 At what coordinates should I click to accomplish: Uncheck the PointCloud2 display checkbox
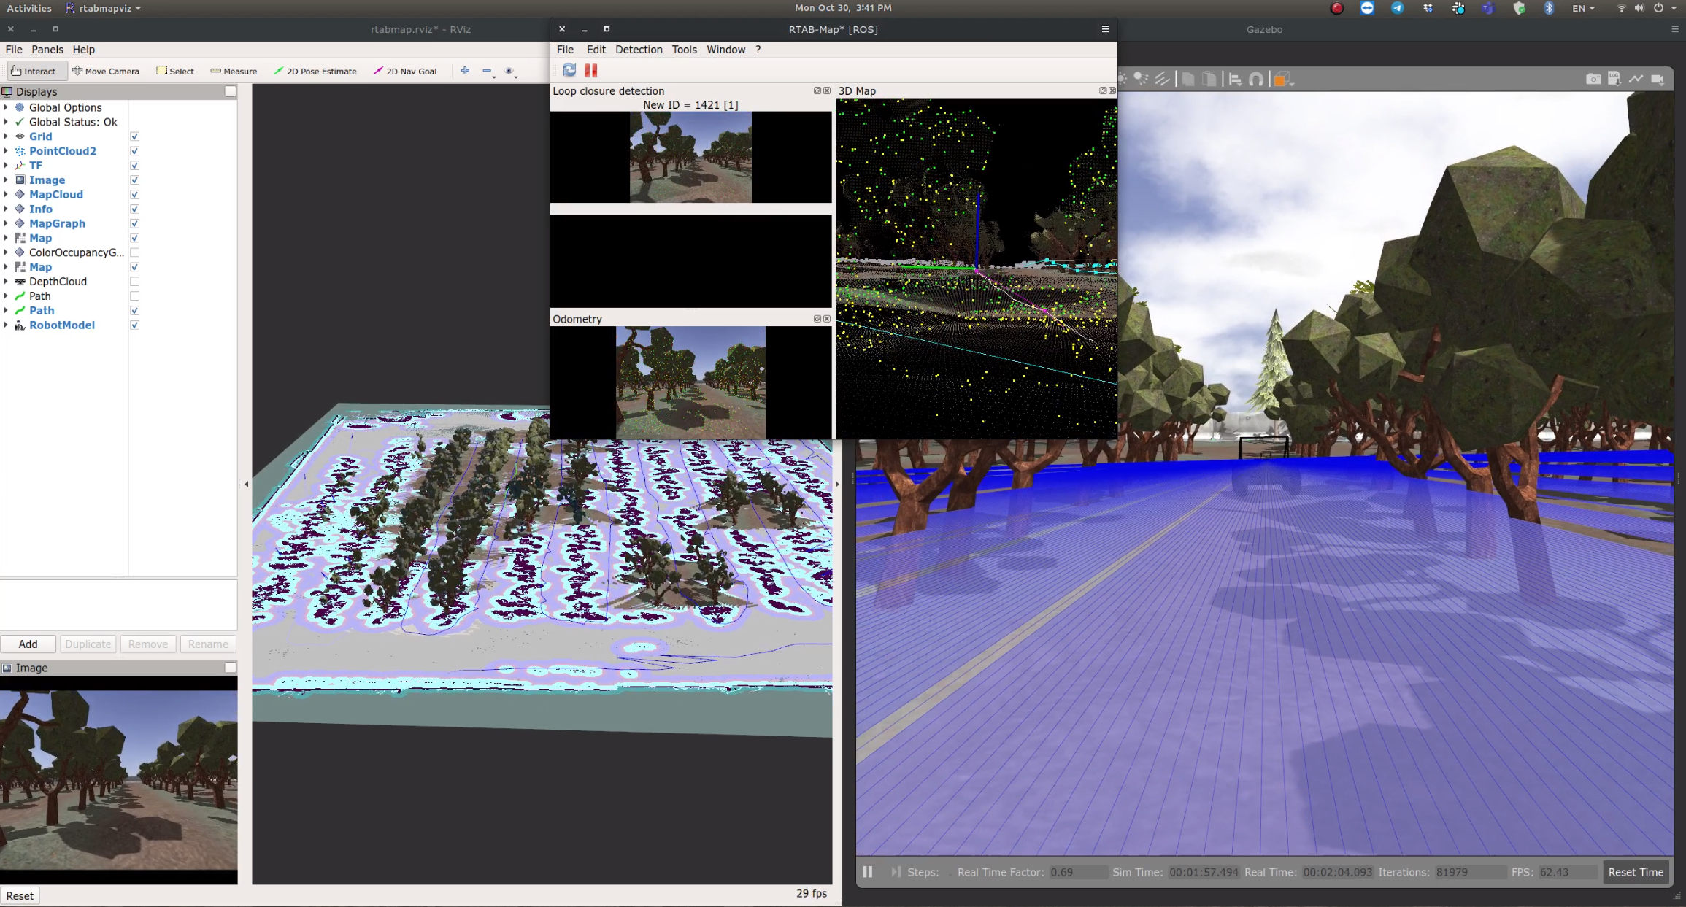pyautogui.click(x=134, y=151)
